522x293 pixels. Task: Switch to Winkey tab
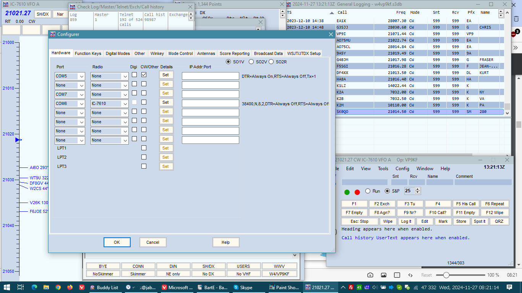point(157,53)
